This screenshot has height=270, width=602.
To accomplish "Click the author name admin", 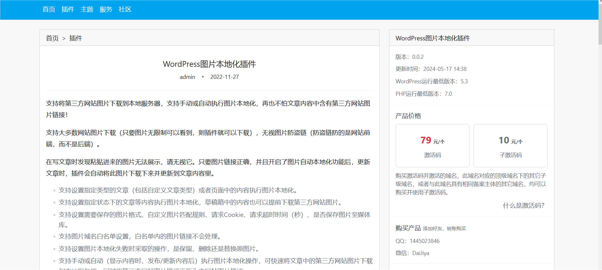I will pyautogui.click(x=188, y=77).
